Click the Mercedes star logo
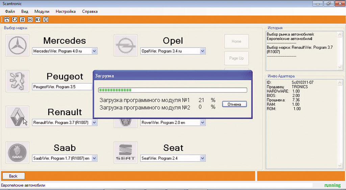This screenshot has width=346, height=190. 17,45
